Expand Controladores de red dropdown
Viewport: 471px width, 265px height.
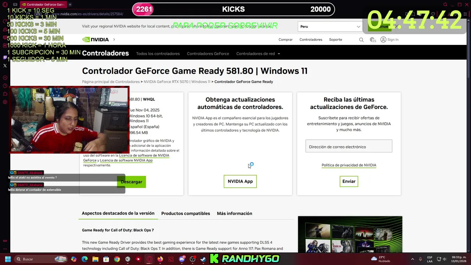[x=258, y=54]
